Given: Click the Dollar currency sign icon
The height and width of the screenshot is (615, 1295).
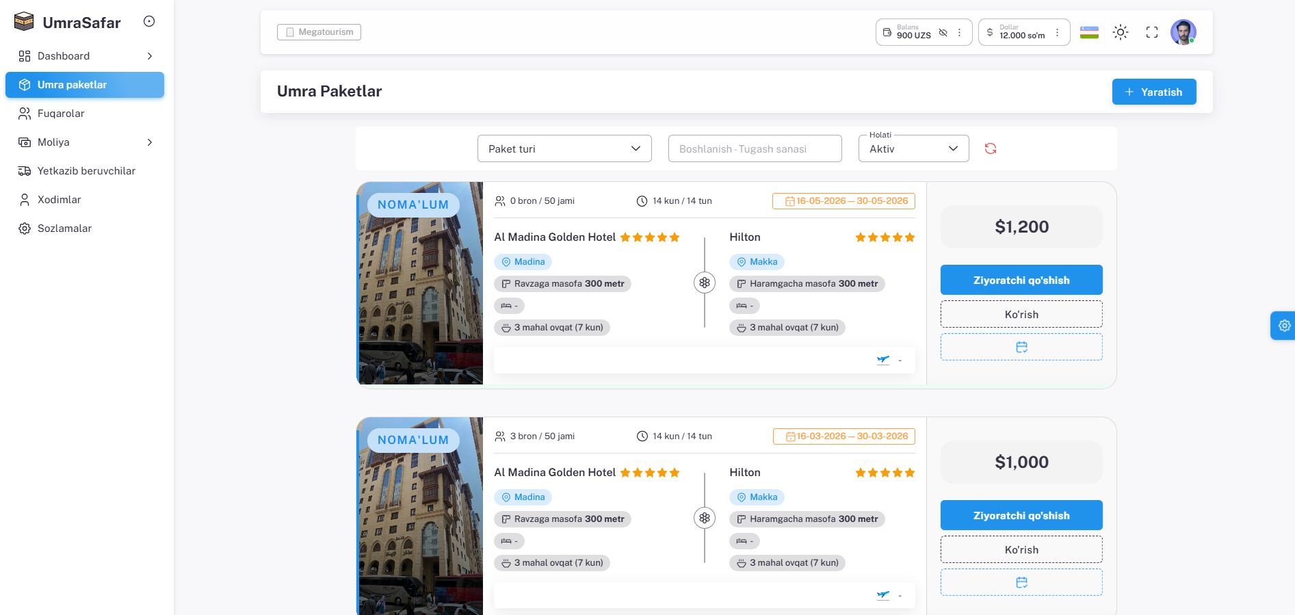Looking at the screenshot, I should click(990, 32).
